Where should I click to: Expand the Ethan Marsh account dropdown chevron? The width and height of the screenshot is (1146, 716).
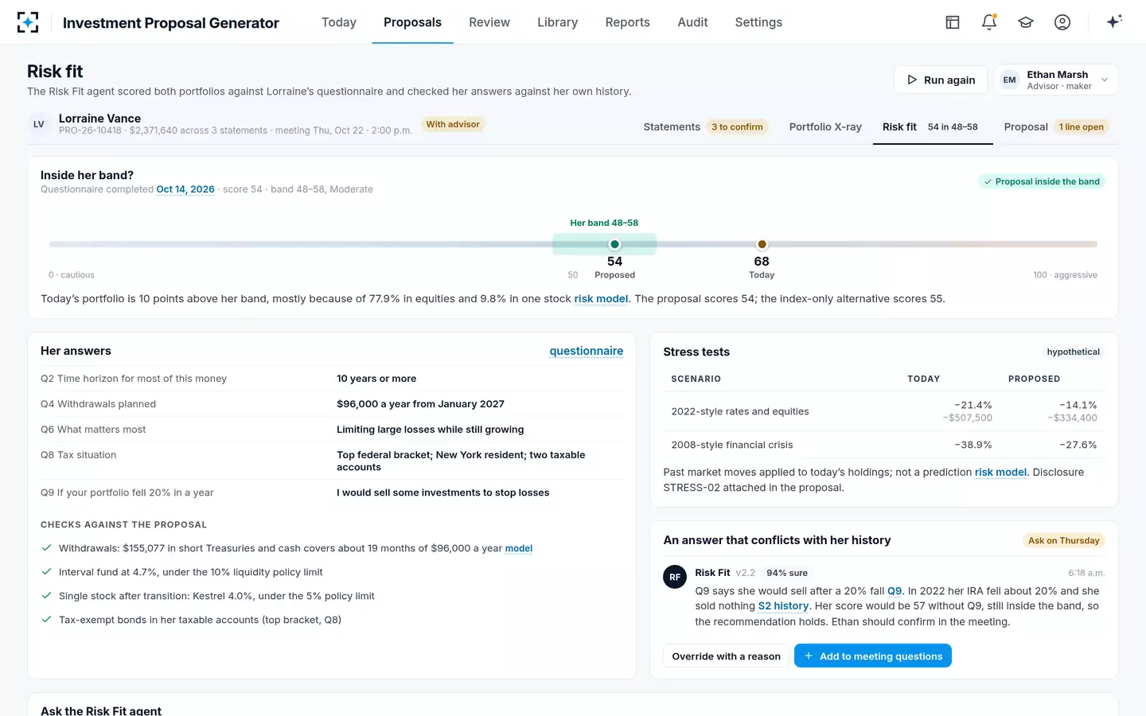[1105, 80]
